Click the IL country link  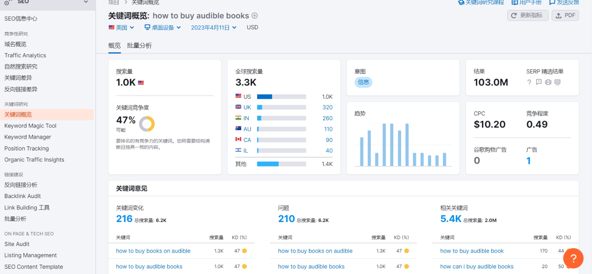pos(246,150)
